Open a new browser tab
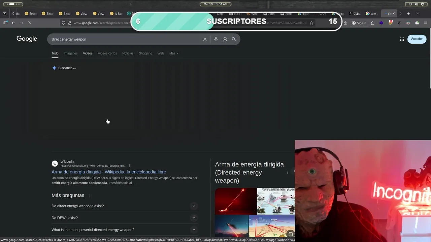This screenshot has height=242, width=431. [x=408, y=14]
